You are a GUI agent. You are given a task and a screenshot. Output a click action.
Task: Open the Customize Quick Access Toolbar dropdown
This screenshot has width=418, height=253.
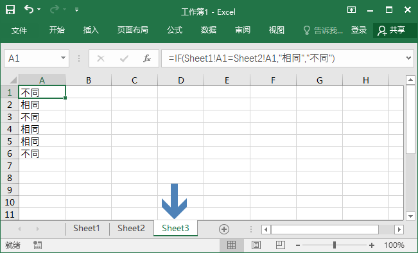point(77,10)
